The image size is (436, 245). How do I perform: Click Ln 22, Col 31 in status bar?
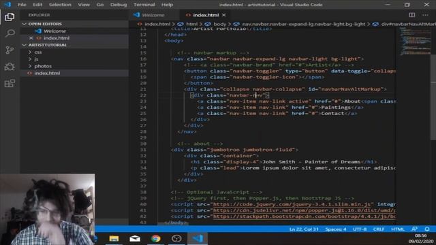point(304,229)
